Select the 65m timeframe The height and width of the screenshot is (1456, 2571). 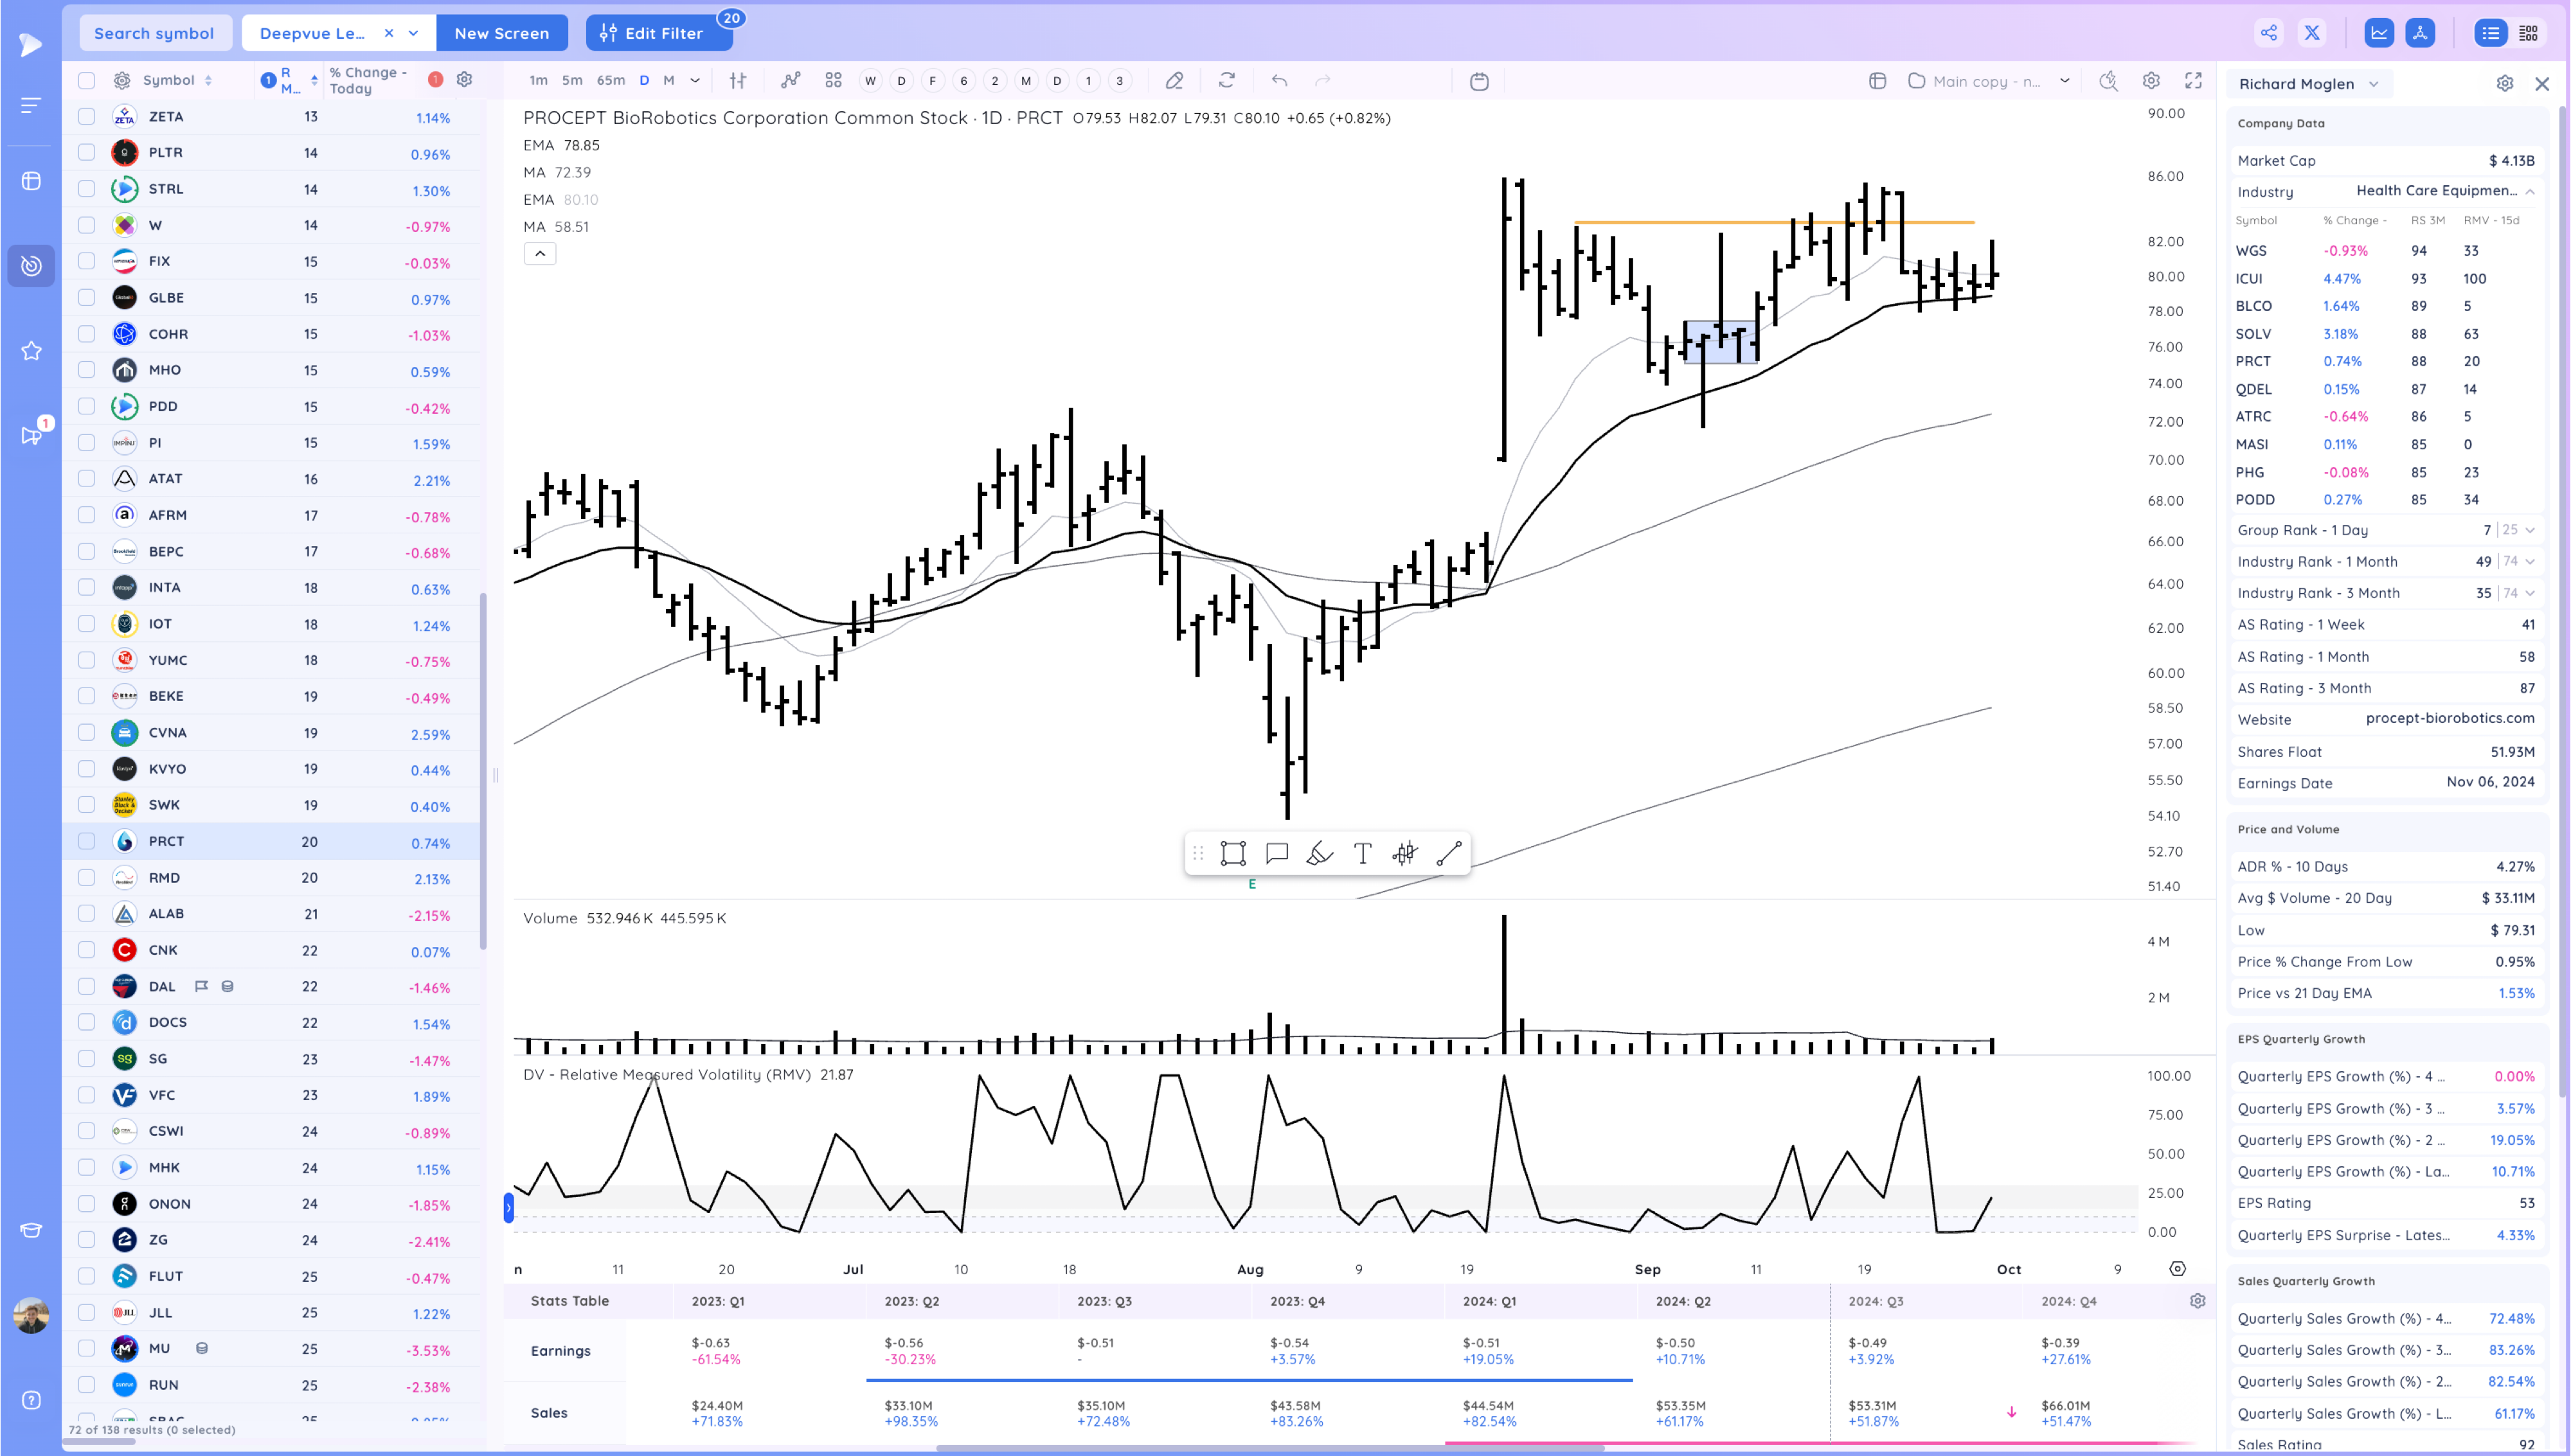point(611,80)
